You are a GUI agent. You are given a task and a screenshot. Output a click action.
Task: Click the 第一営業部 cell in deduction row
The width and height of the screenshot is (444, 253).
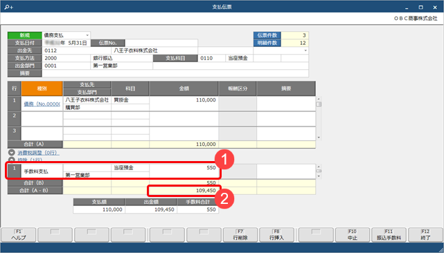(87, 176)
